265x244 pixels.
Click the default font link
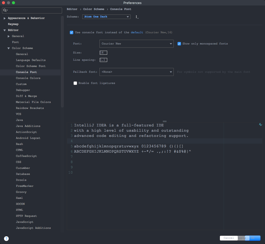[x=137, y=32]
